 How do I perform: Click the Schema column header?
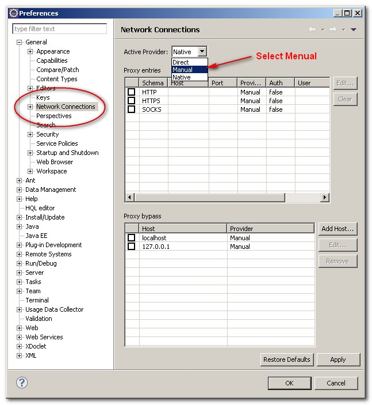tap(154, 83)
